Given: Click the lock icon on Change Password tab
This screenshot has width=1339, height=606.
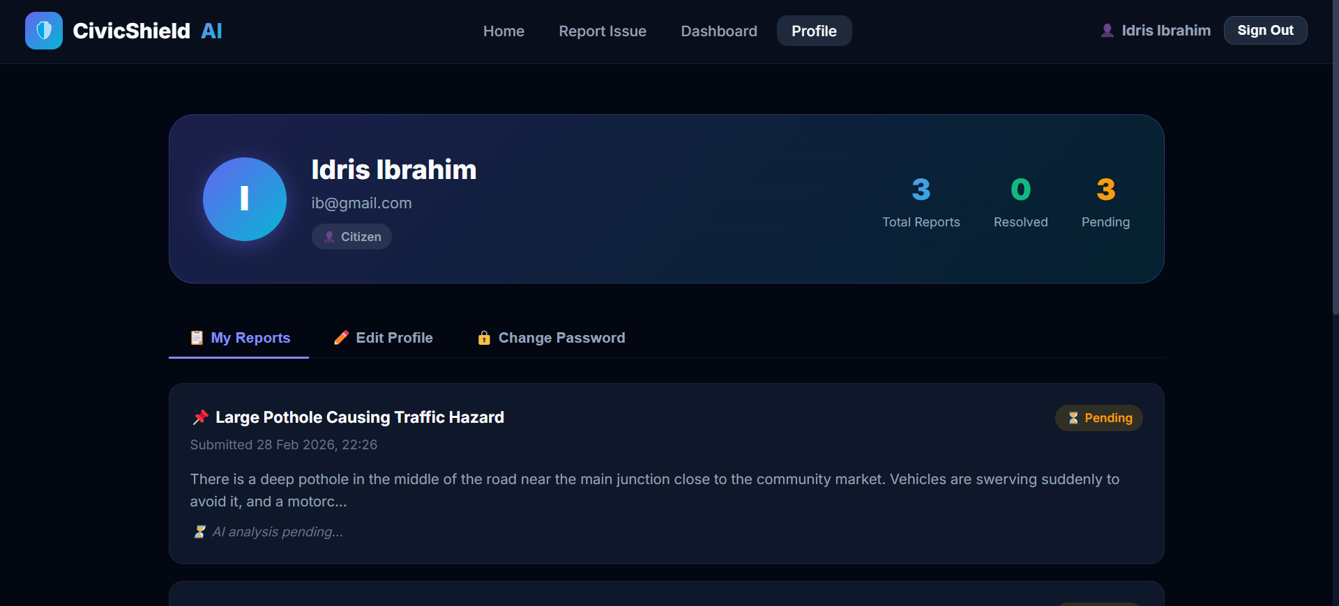Looking at the screenshot, I should click(484, 338).
